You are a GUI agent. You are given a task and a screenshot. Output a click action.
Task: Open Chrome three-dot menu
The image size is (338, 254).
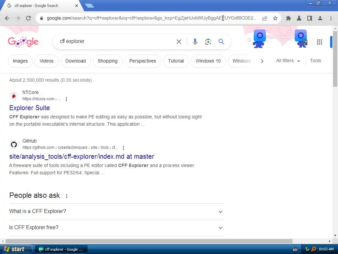click(x=331, y=18)
